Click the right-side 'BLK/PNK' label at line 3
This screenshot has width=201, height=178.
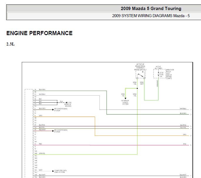[x=183, y=125]
